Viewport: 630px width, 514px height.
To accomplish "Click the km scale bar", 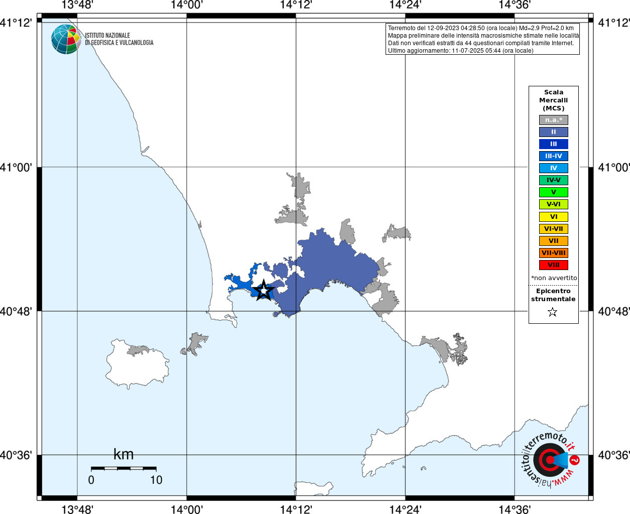I will coord(123,468).
